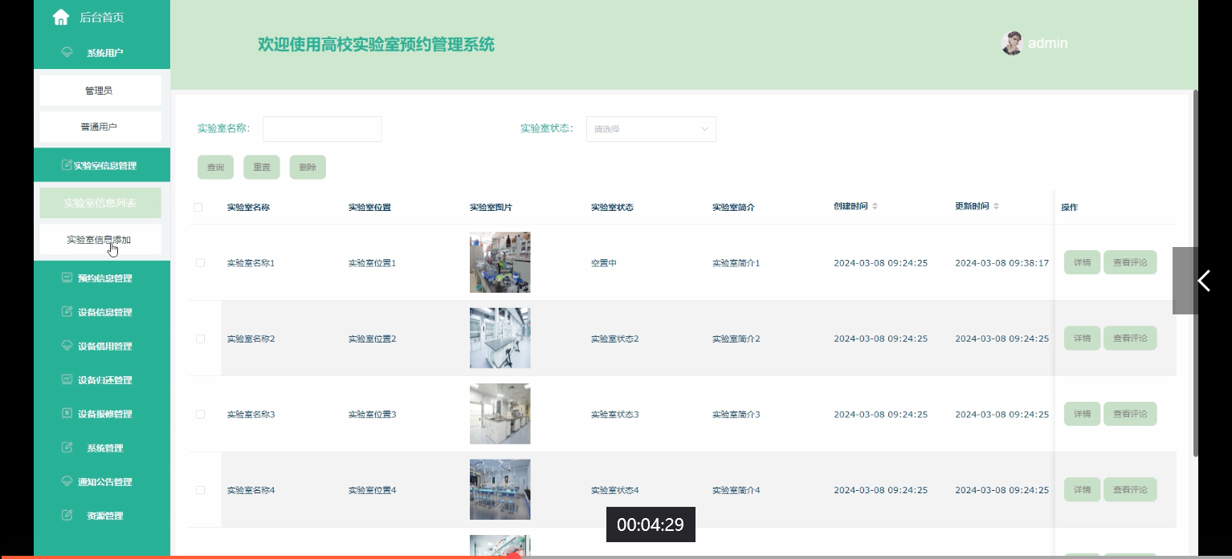Click 查看评论 for 实验室名称1

(x=1130, y=262)
